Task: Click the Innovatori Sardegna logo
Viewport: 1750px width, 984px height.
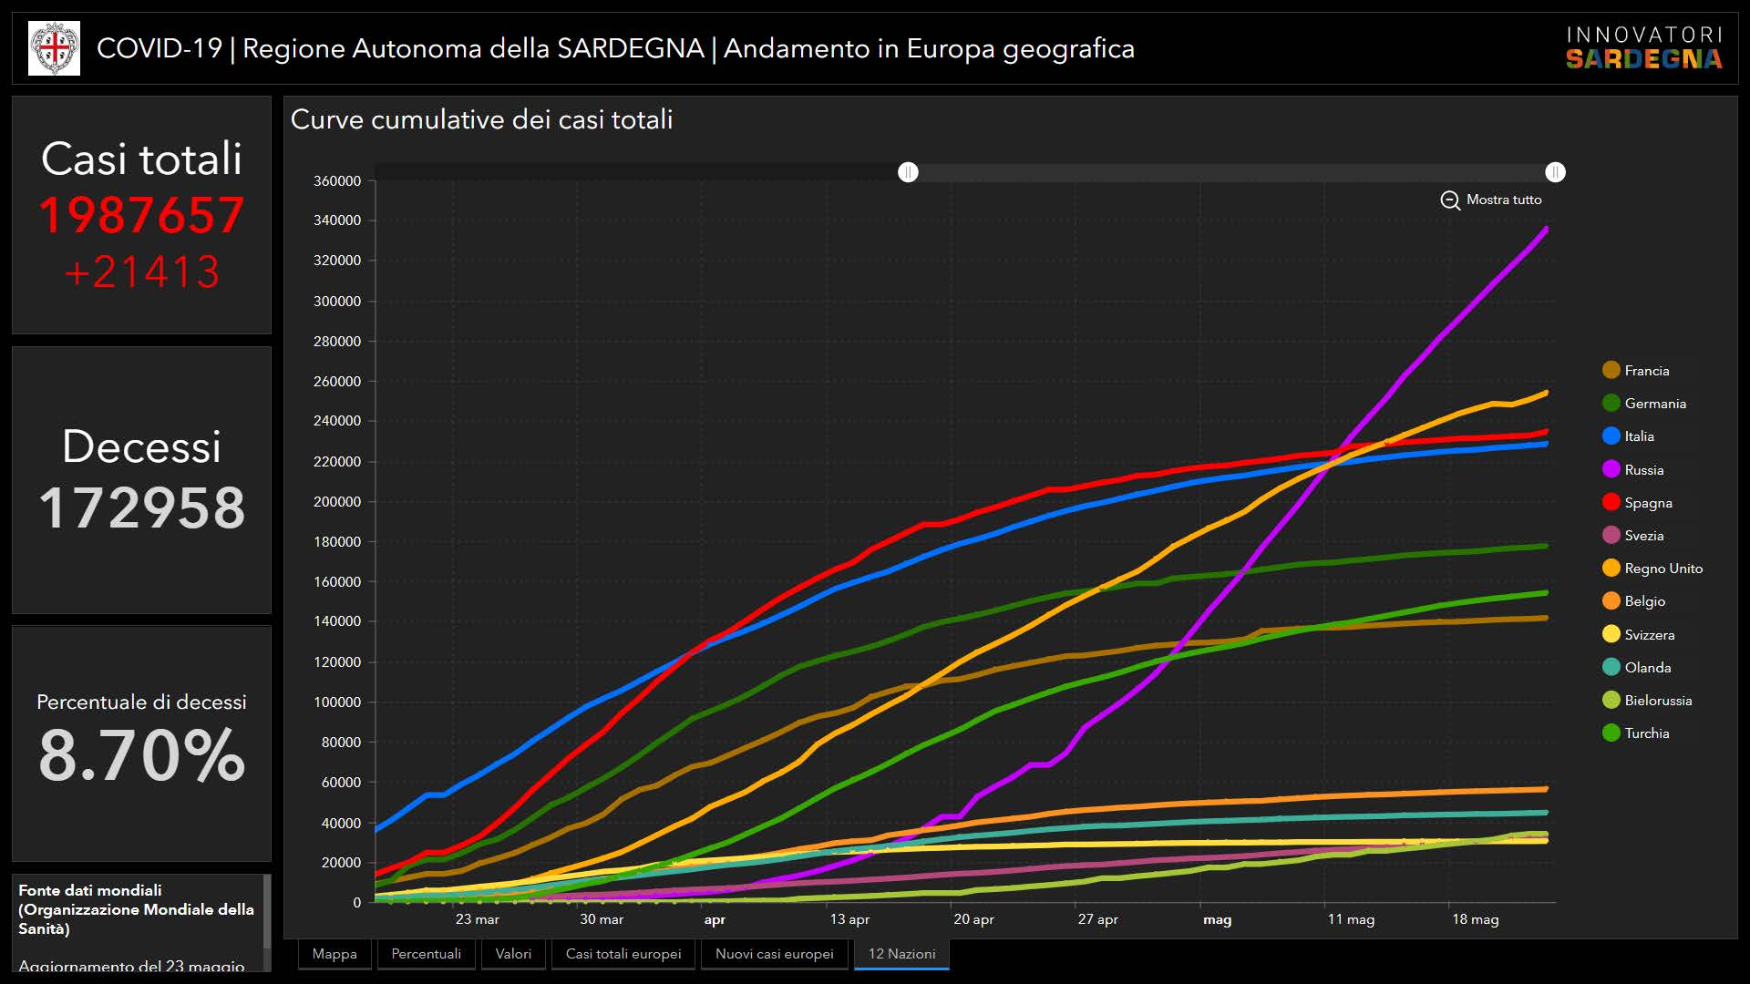Action: tap(1643, 48)
